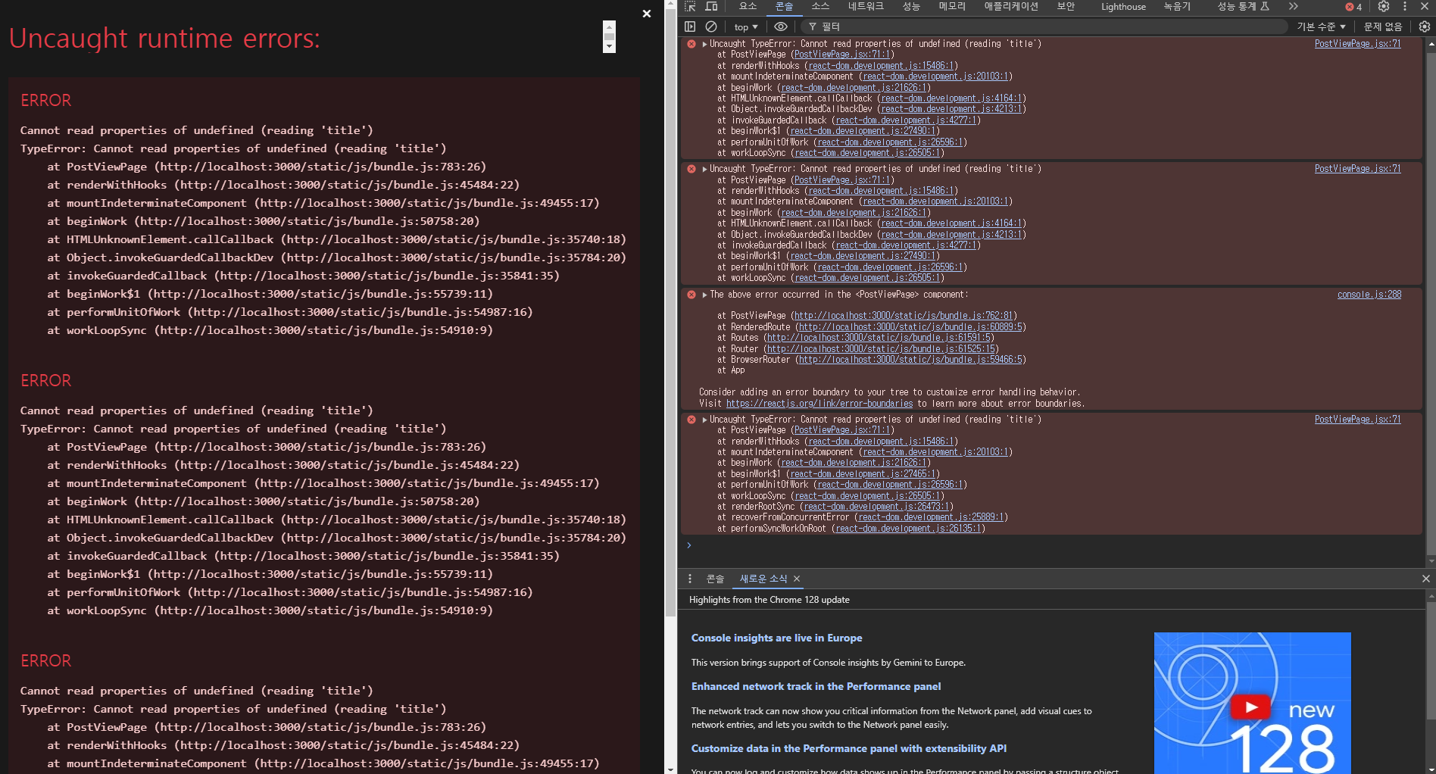The height and width of the screenshot is (774, 1436).
Task: Open the DevTools three-dot customize menu
Action: pos(1405,6)
